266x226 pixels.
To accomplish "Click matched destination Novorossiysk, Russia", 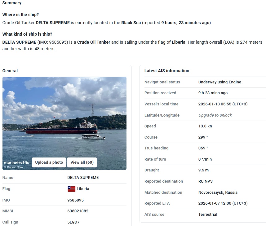I will [x=218, y=192].
